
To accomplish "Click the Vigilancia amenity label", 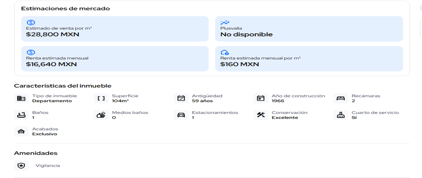I will coord(48,165).
